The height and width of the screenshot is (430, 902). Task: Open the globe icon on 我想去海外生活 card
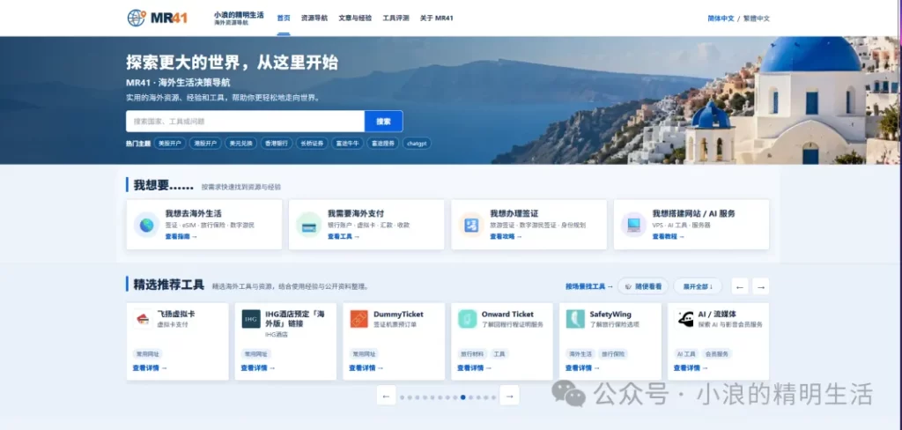146,225
